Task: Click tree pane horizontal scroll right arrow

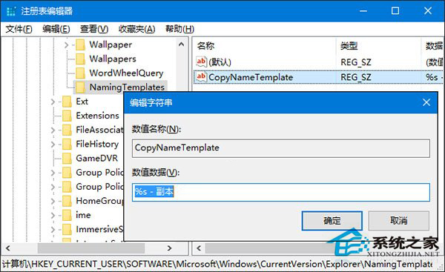Action: (169, 248)
